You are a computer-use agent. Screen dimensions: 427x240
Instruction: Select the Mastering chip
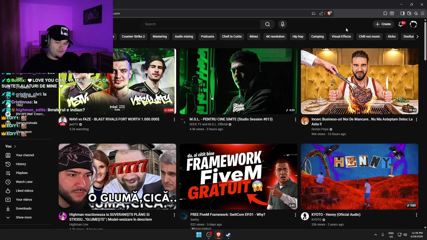pos(160,36)
